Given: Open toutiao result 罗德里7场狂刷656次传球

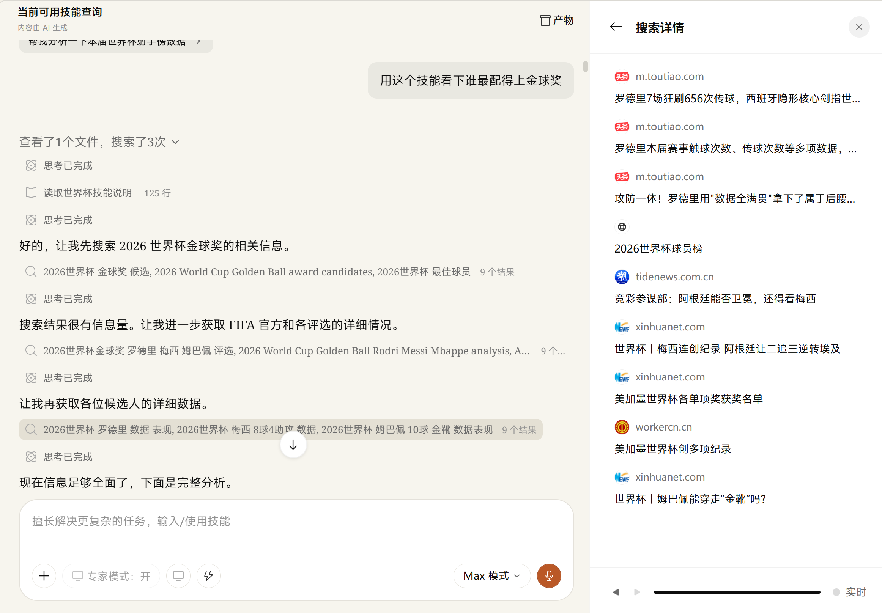Looking at the screenshot, I should click(x=737, y=88).
